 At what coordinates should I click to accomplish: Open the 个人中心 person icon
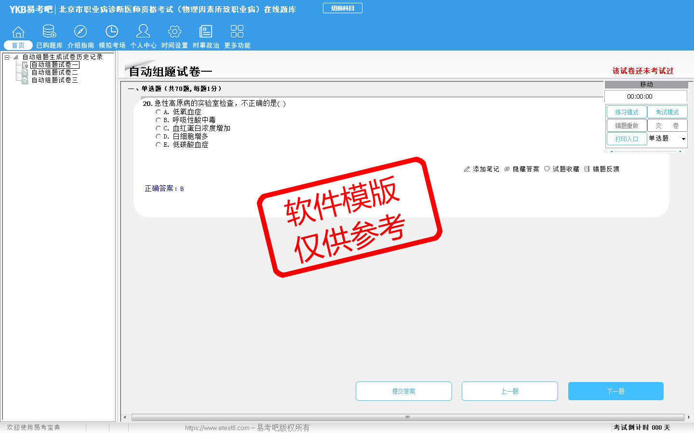point(143,31)
